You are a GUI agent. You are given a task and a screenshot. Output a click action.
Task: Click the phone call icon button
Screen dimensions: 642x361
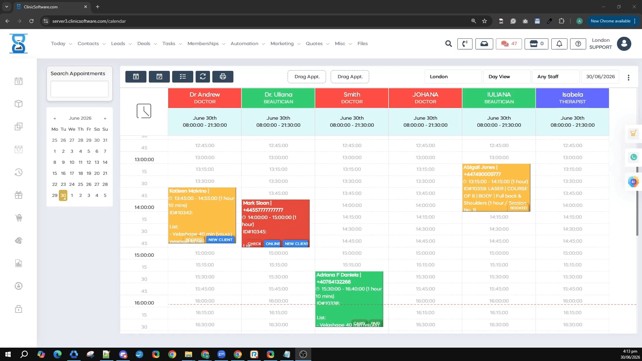click(465, 44)
